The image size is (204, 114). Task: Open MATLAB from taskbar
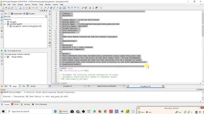tap(122, 111)
